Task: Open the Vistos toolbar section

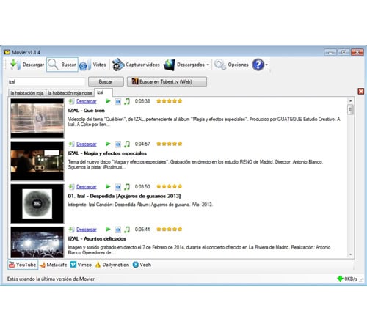Action: (92, 65)
